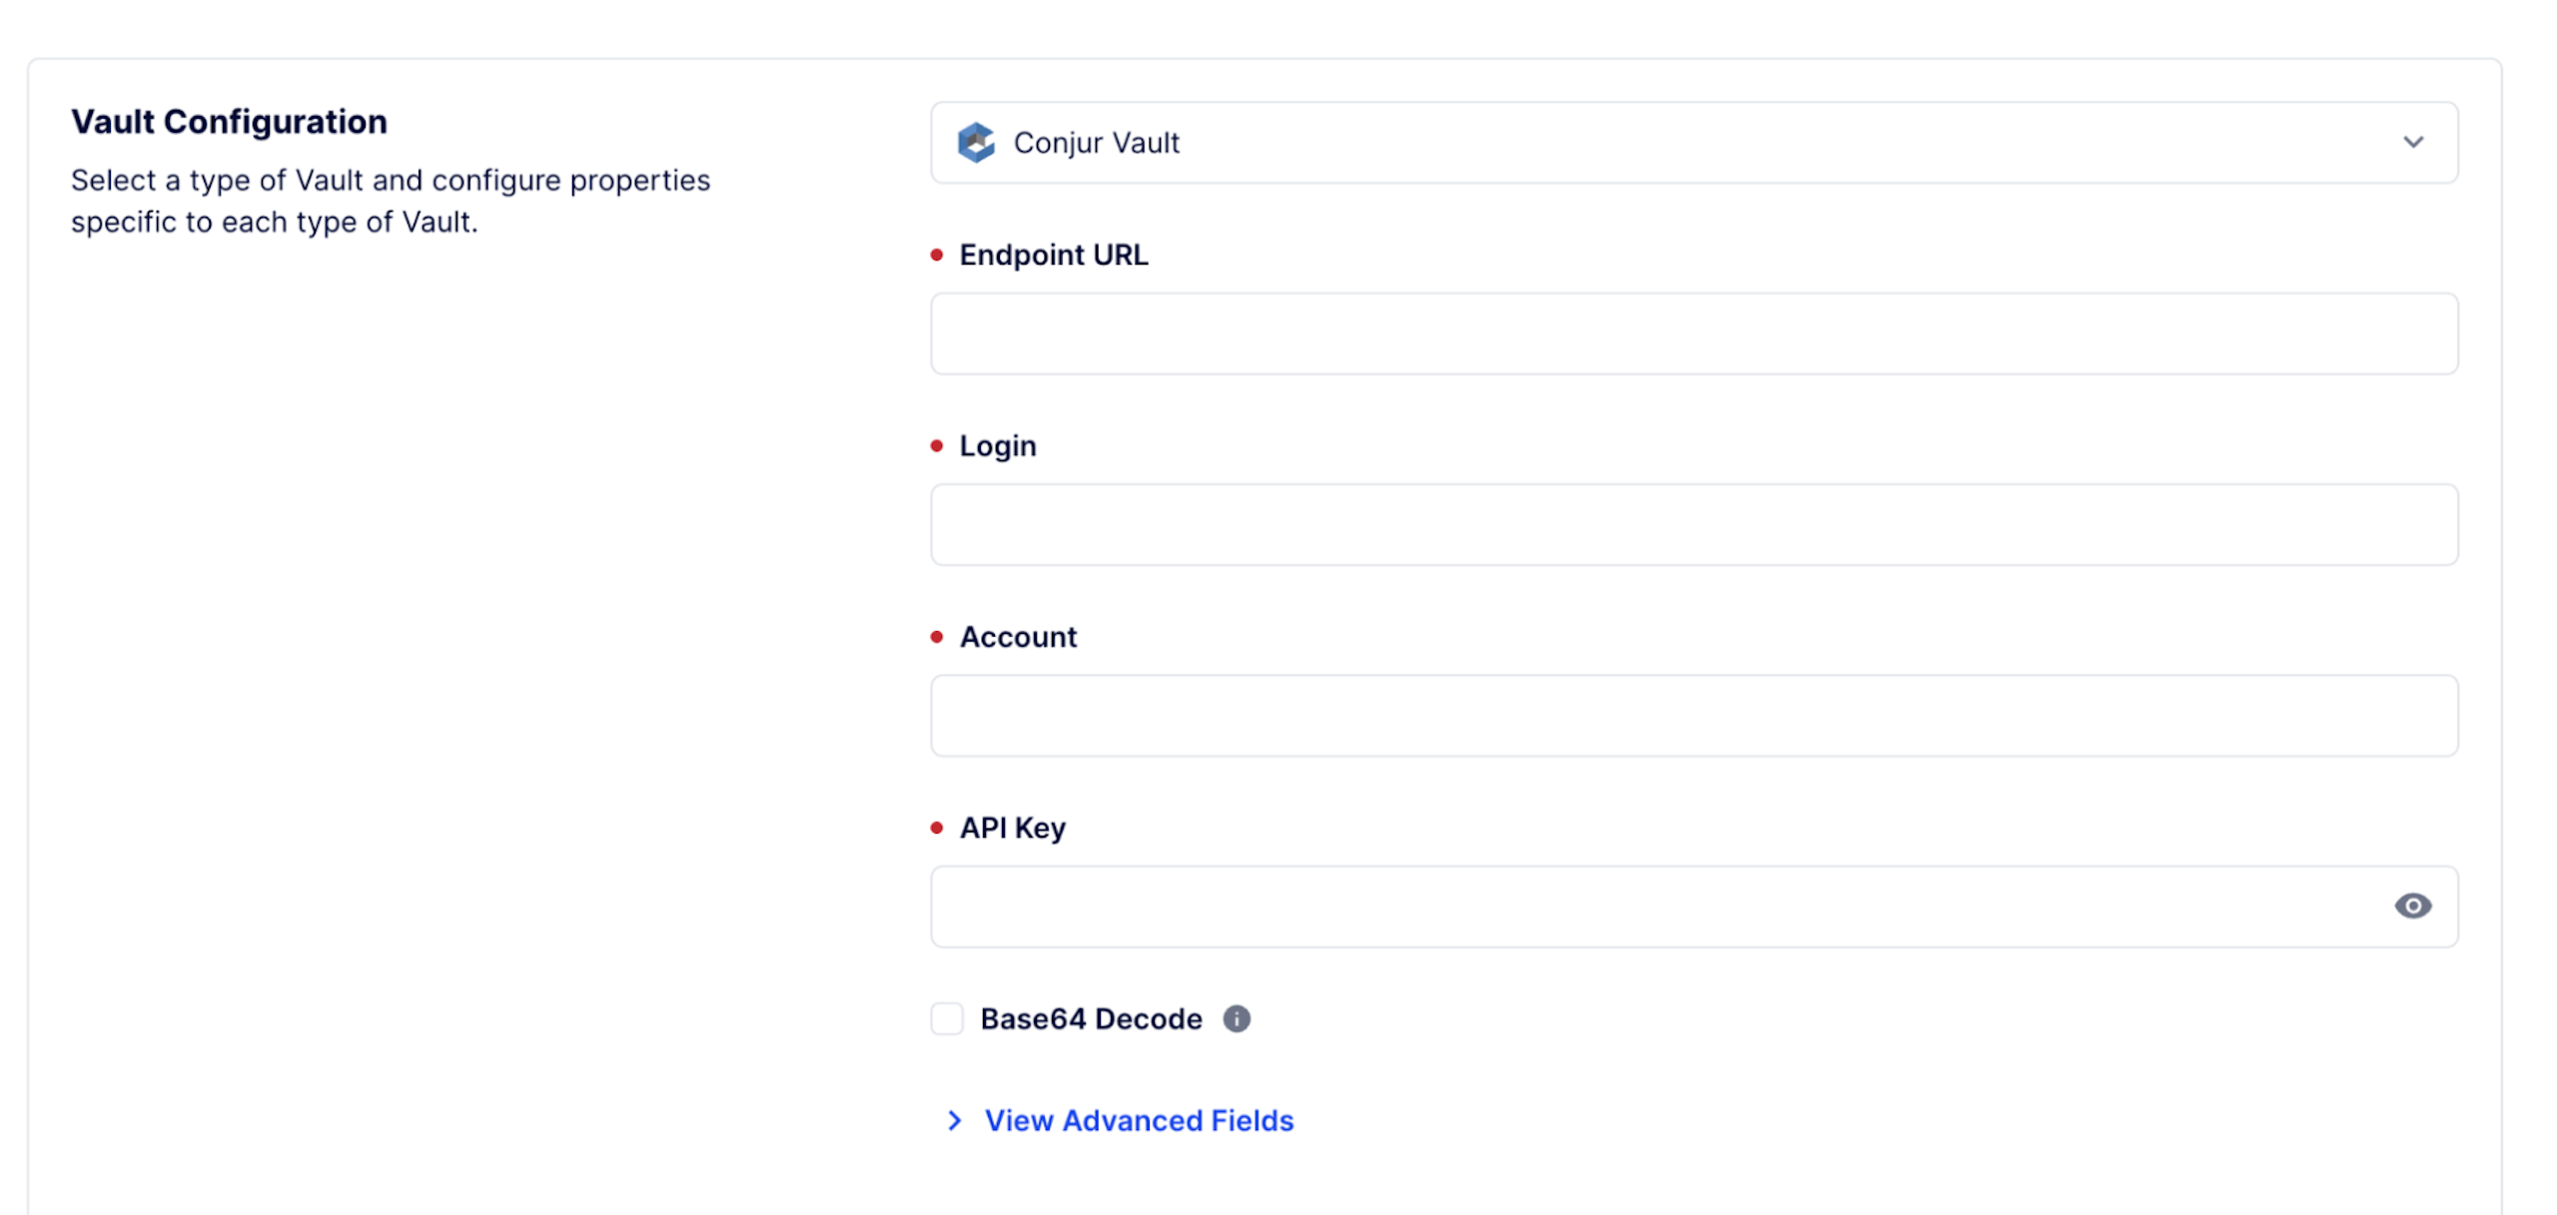Open the vault type dropdown chevron

coord(2412,143)
